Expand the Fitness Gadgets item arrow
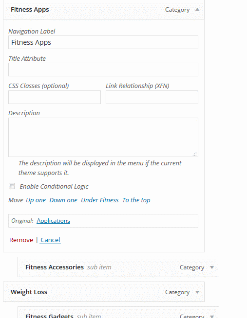247x318 pixels. point(212,316)
